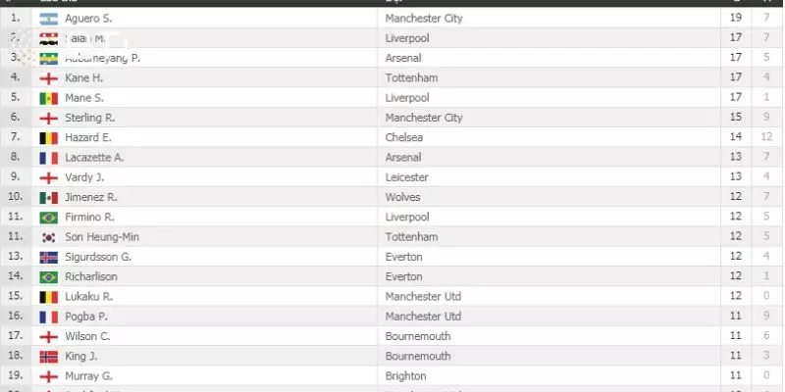Click the Mexico flag beside Jimenez R.
Viewport: 785px width, 392px height.
pos(48,198)
